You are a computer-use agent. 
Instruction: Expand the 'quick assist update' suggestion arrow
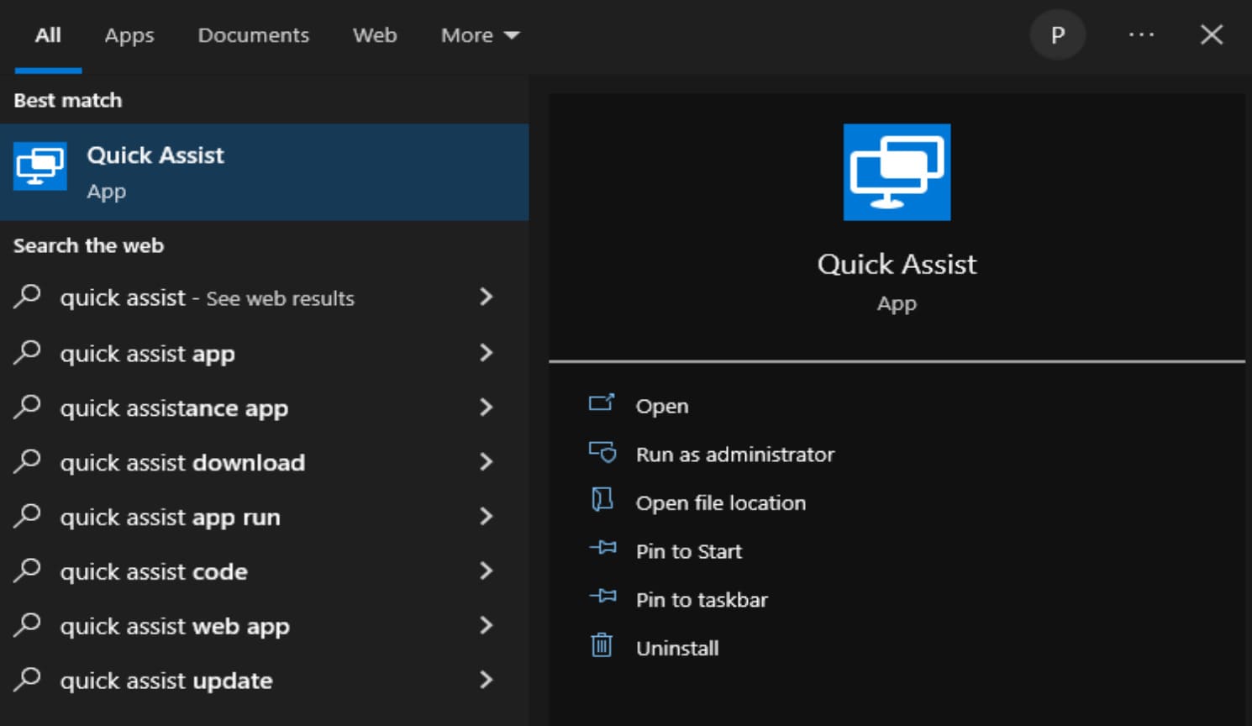click(x=486, y=680)
